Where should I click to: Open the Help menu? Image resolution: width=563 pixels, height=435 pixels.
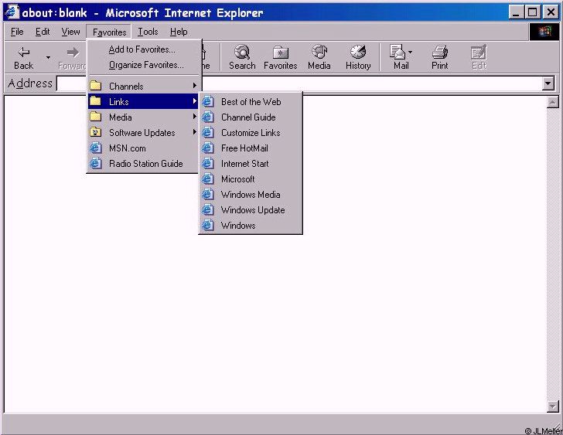pyautogui.click(x=179, y=32)
